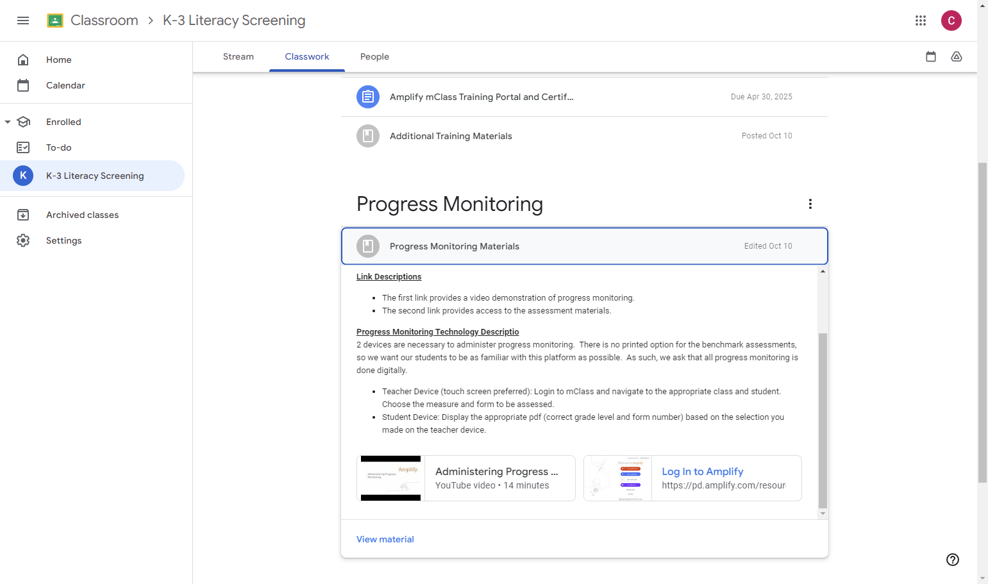Click the assignment icon for Amplify mClass Training
Viewport: 988px width, 584px height.
pos(368,97)
